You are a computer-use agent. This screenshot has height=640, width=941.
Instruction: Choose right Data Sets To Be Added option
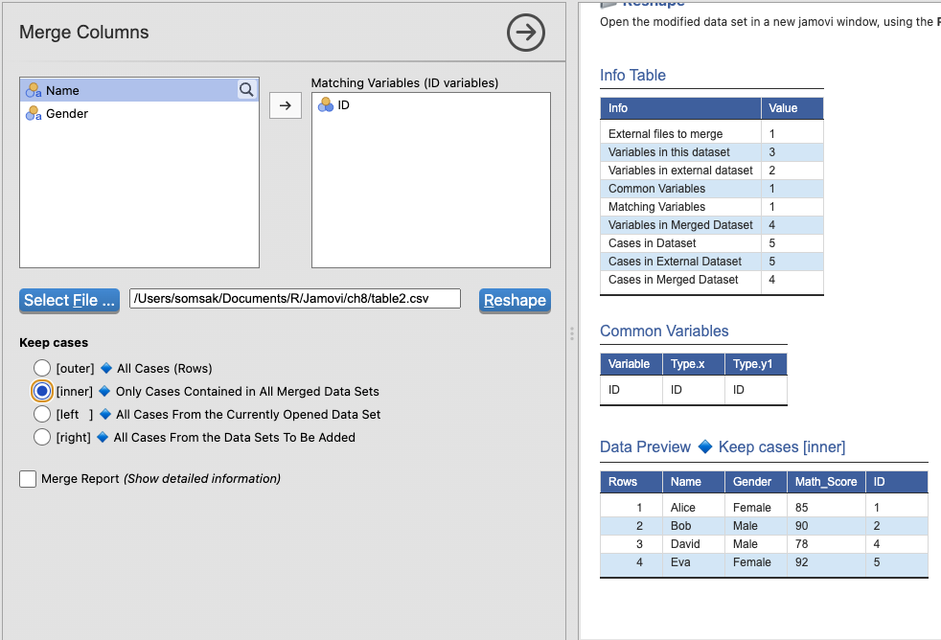tap(42, 438)
